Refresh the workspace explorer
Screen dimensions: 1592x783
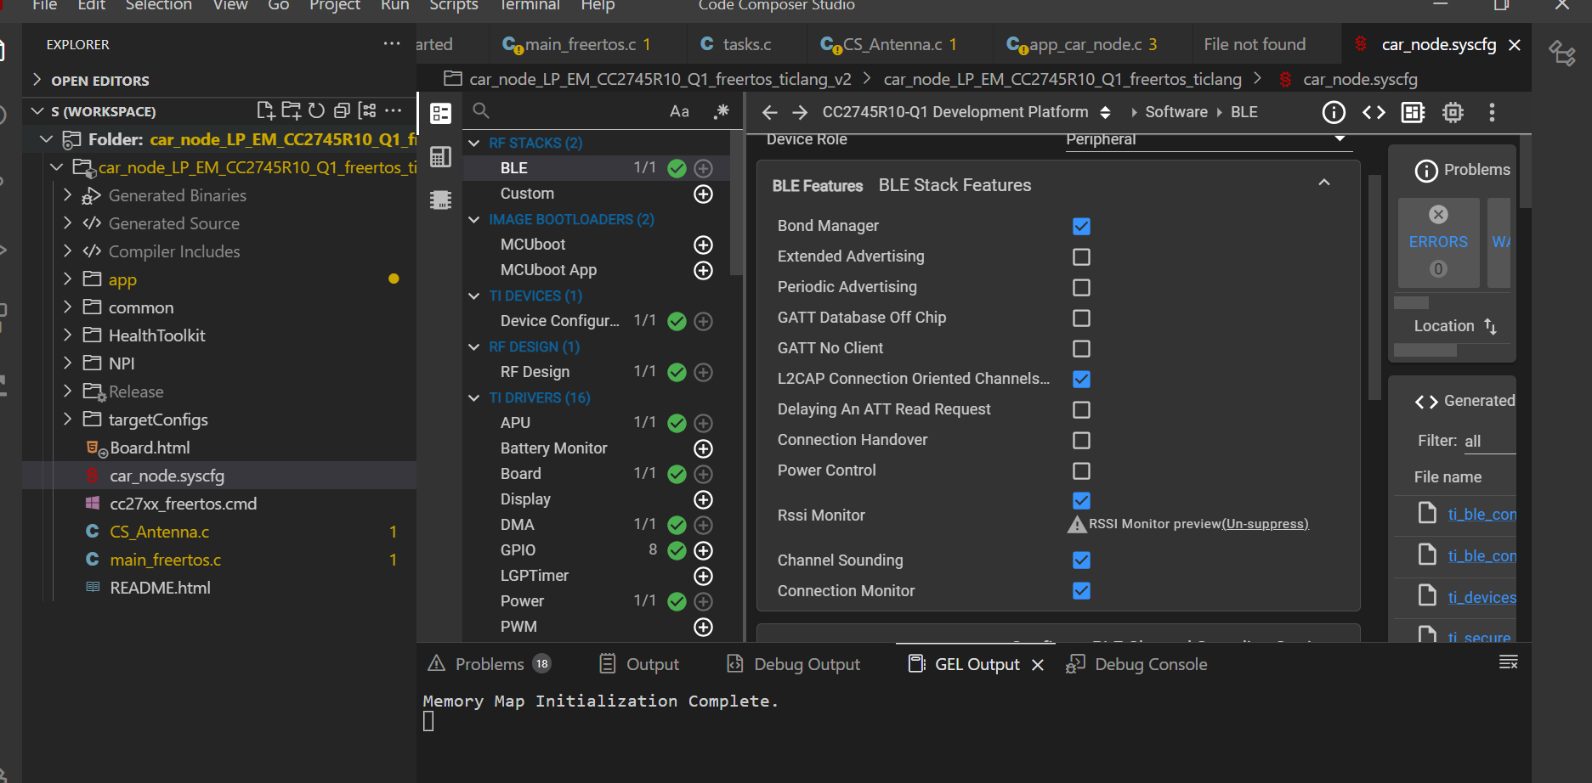tap(316, 110)
